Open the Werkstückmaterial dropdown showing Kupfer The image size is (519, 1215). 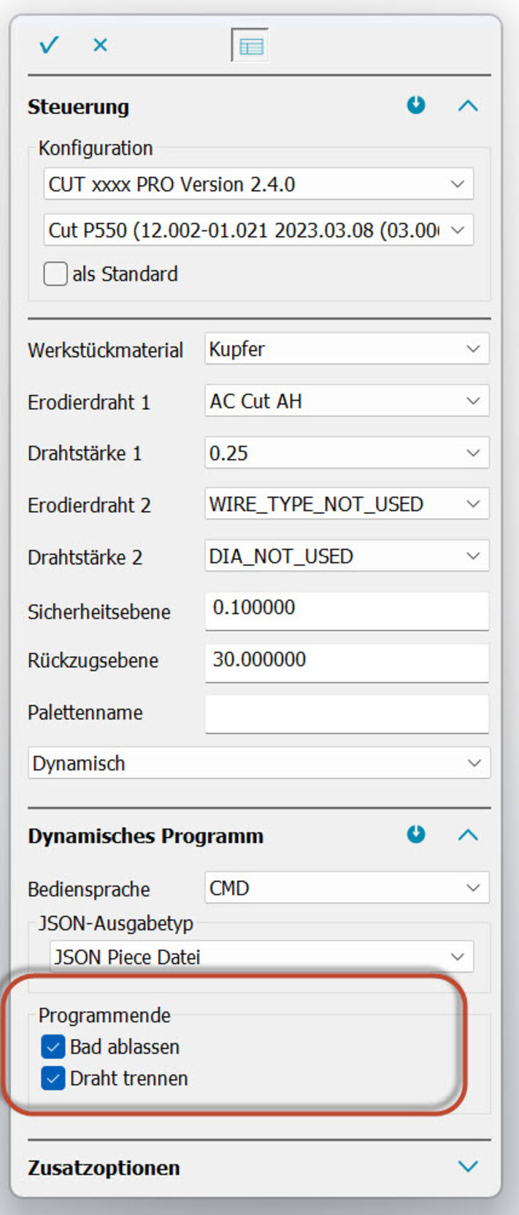(347, 349)
